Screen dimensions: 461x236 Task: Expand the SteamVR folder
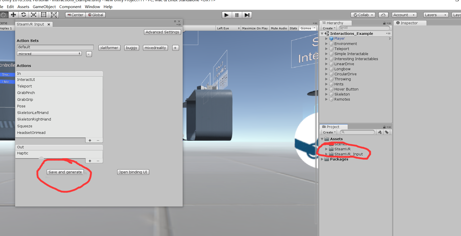tap(326, 149)
